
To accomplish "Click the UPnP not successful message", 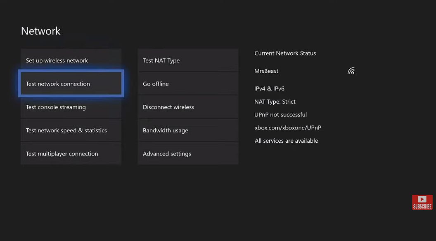I will (280, 114).
